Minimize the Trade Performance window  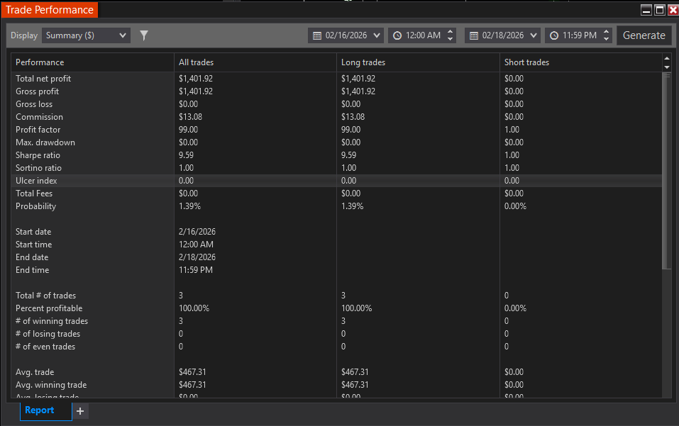[646, 10]
